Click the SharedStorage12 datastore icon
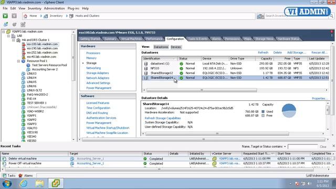Viewport: 336px width, 189px height. click(x=146, y=73)
